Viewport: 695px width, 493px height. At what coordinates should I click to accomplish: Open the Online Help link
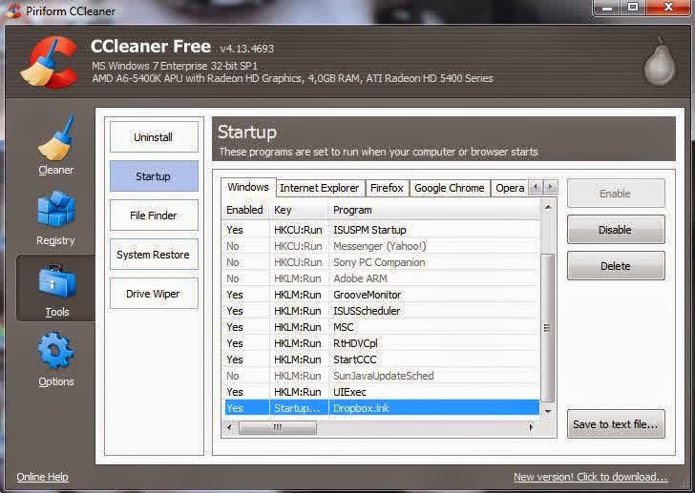coord(43,477)
